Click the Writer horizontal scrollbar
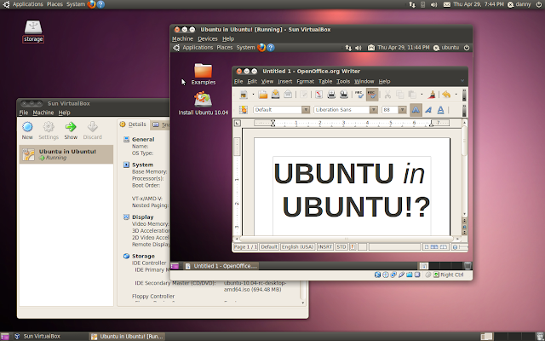This screenshot has height=341, width=545. [347, 239]
